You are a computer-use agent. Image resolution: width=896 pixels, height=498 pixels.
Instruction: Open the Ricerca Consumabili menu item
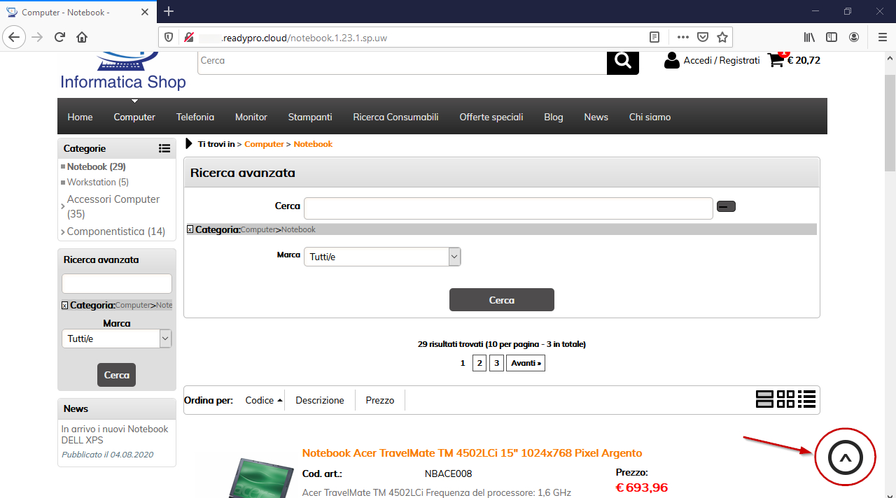tap(395, 117)
